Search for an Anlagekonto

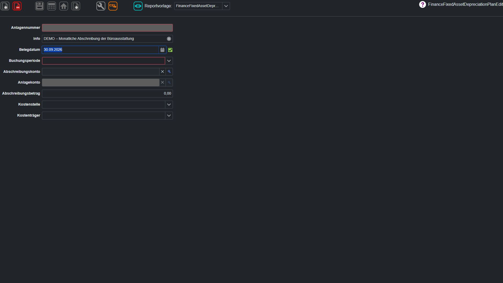pos(169,83)
